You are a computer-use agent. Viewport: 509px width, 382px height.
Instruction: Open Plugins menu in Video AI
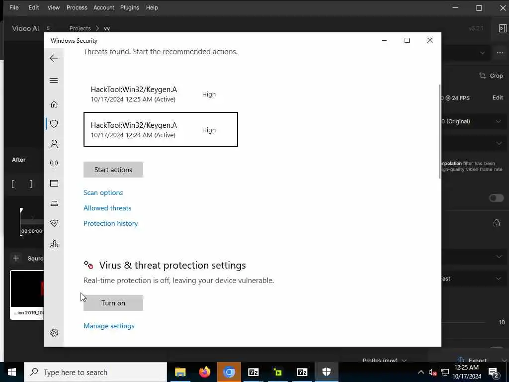tap(130, 7)
